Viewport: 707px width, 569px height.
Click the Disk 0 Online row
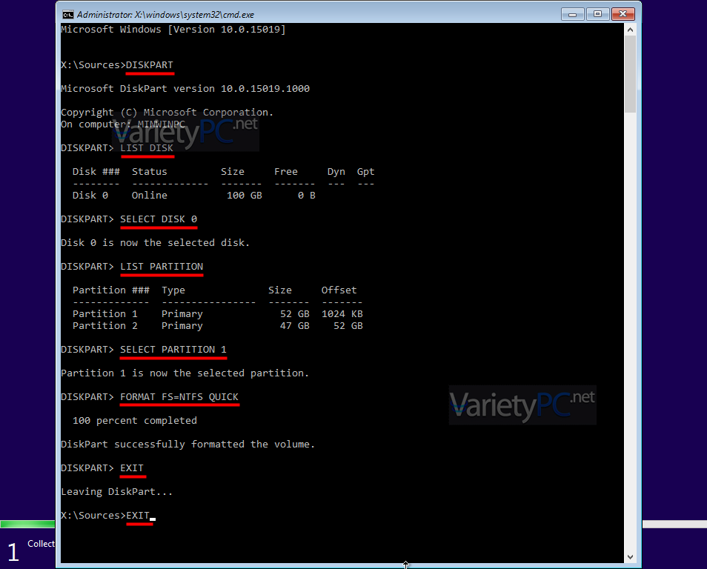point(194,196)
